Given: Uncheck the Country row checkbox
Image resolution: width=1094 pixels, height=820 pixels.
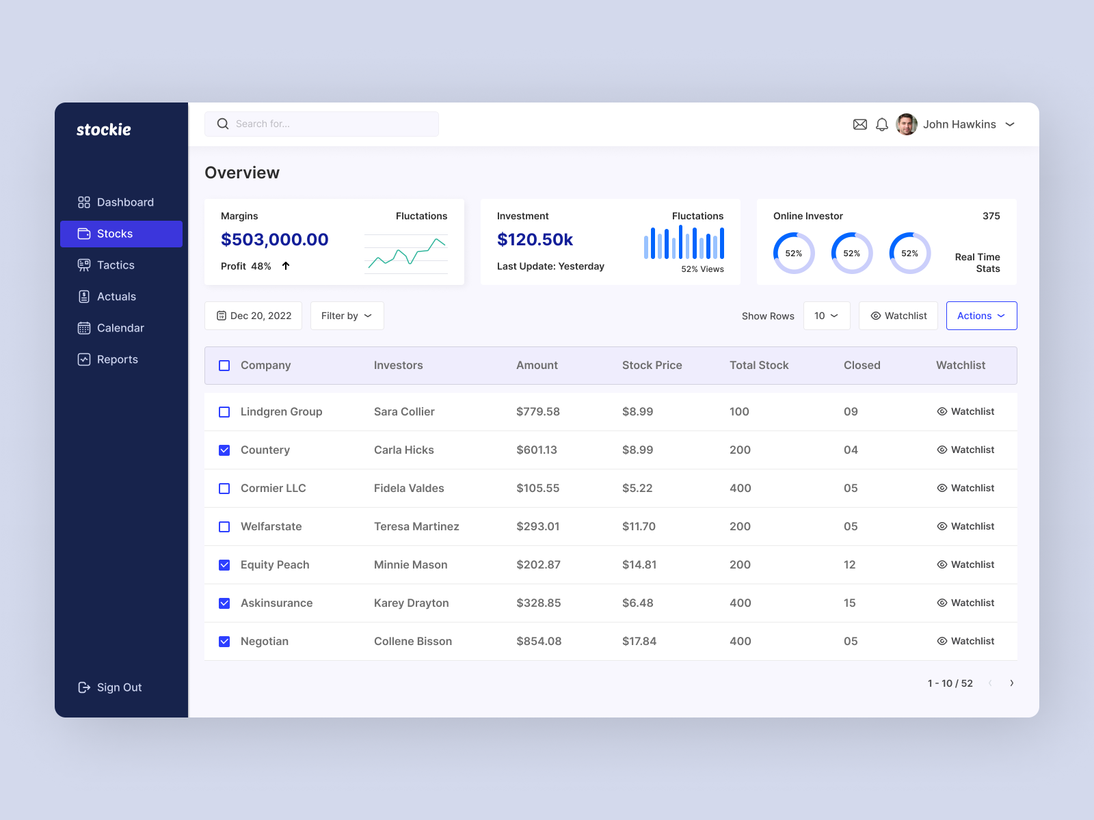Looking at the screenshot, I should coord(224,450).
